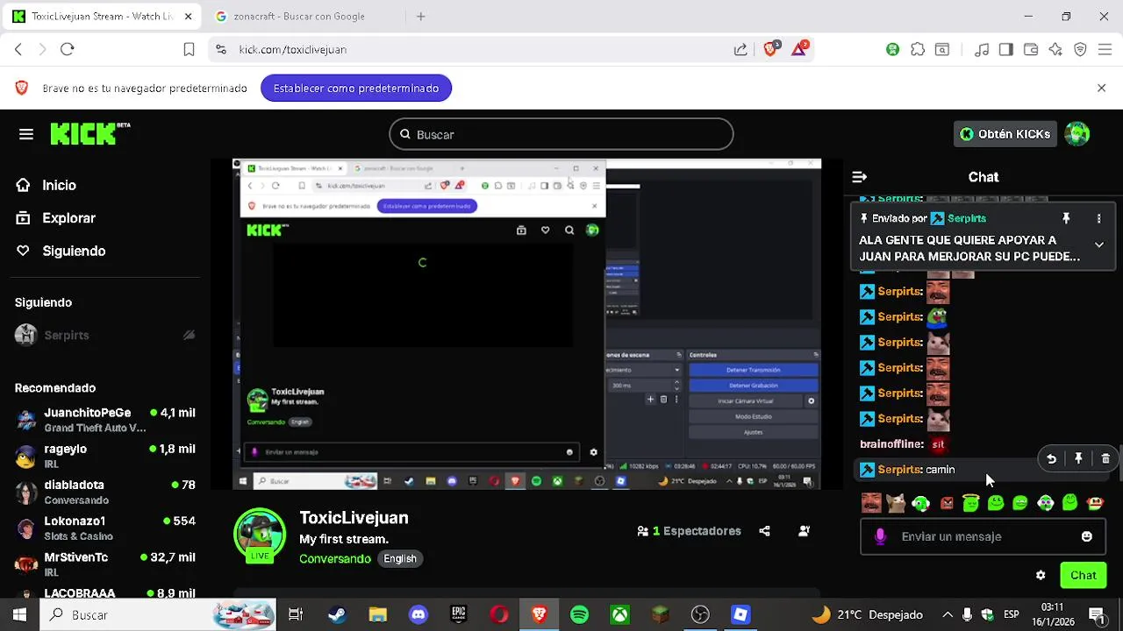Open Spotify from the taskbar
The image size is (1123, 631).
point(579,615)
